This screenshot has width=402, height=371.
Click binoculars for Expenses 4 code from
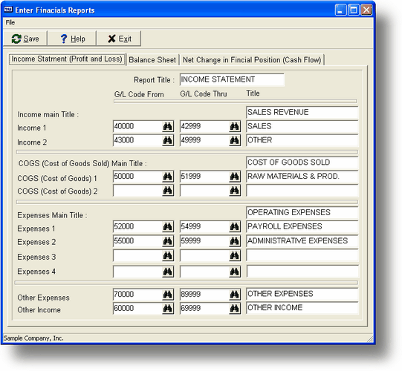pyautogui.click(x=168, y=272)
